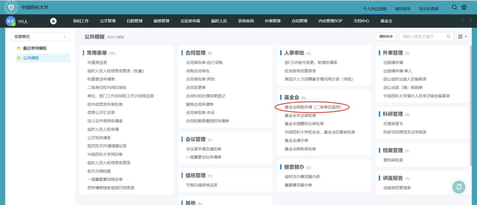477x205 pixels.
Task: Expand the 全部单位 unit dropdown
Action: (40, 36)
